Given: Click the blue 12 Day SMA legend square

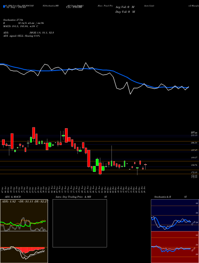Looking at the screenshot, I should 4,7.
